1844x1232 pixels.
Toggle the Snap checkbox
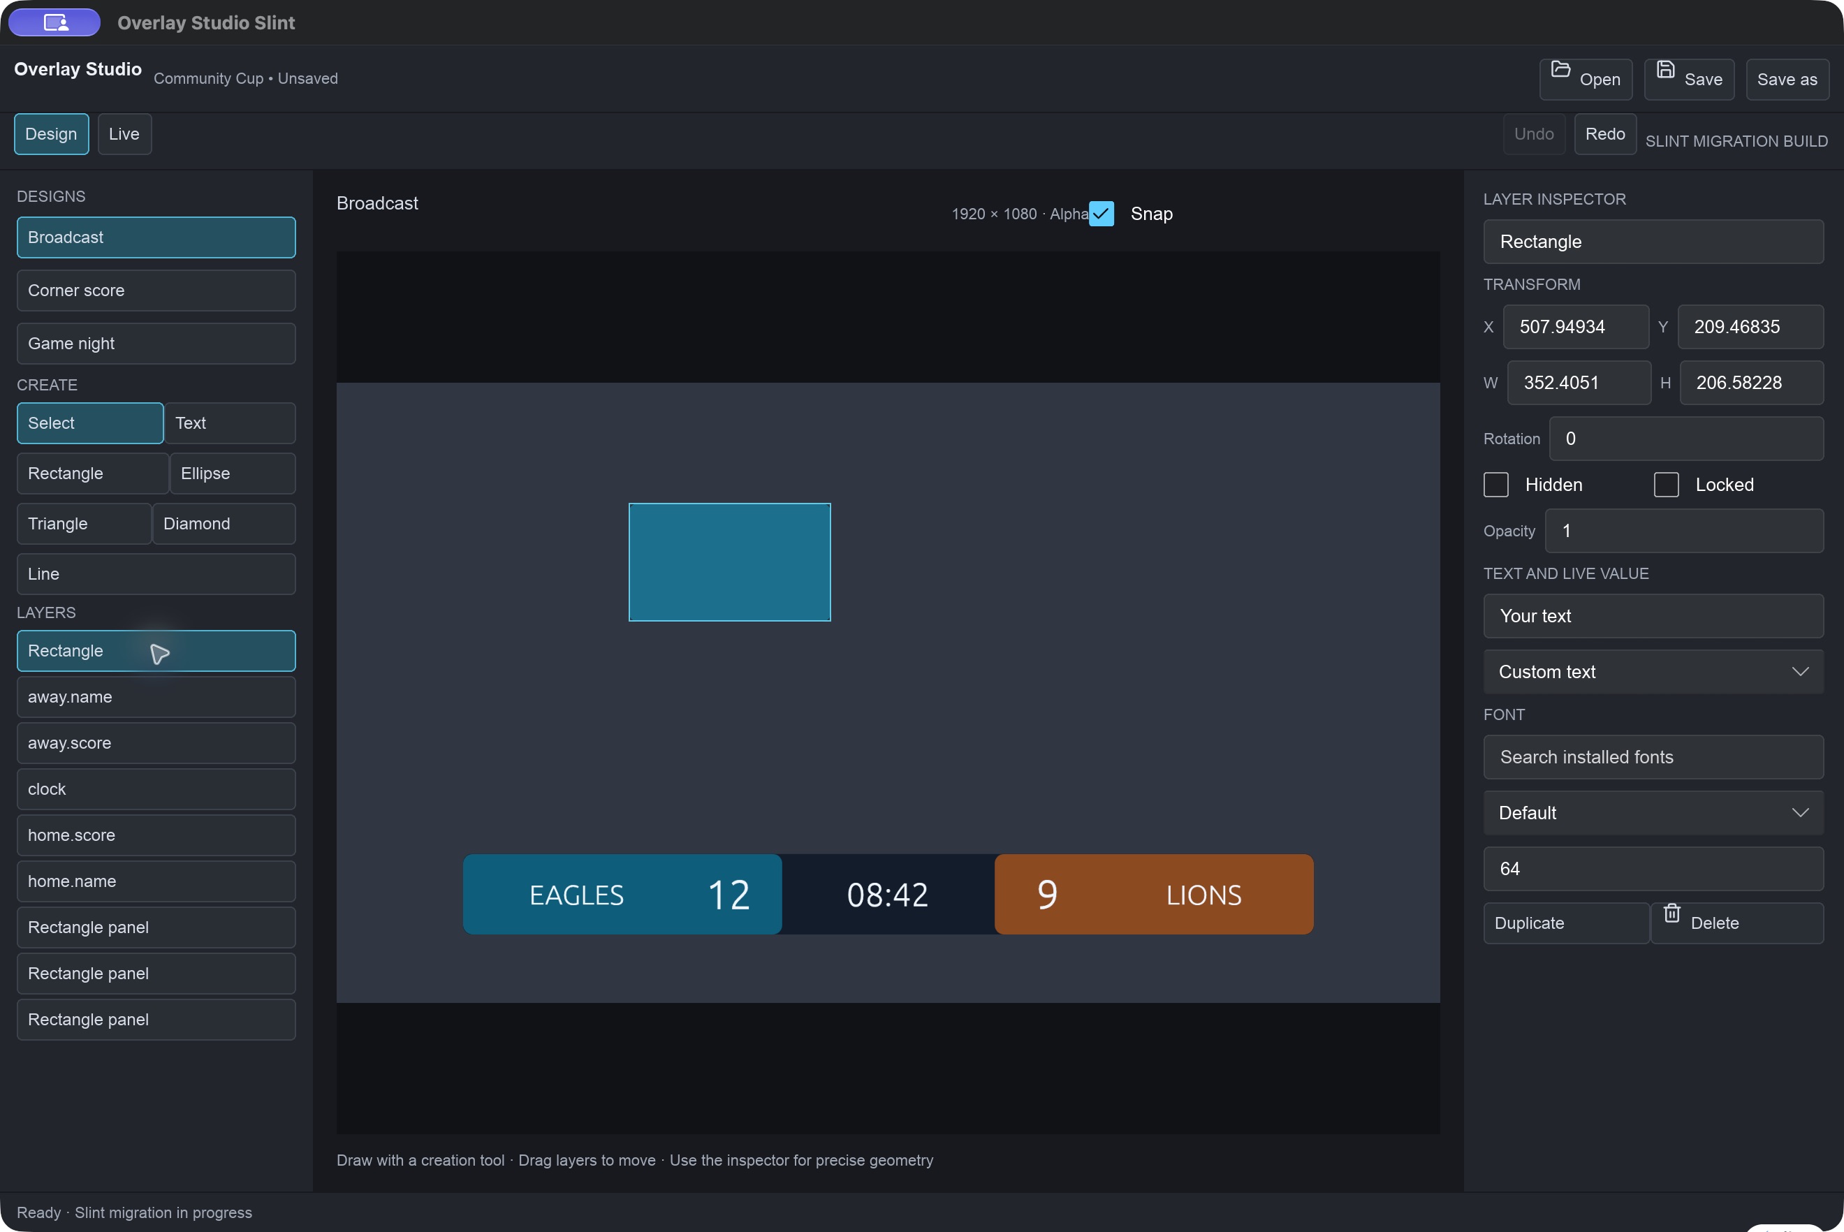pyautogui.click(x=1102, y=214)
